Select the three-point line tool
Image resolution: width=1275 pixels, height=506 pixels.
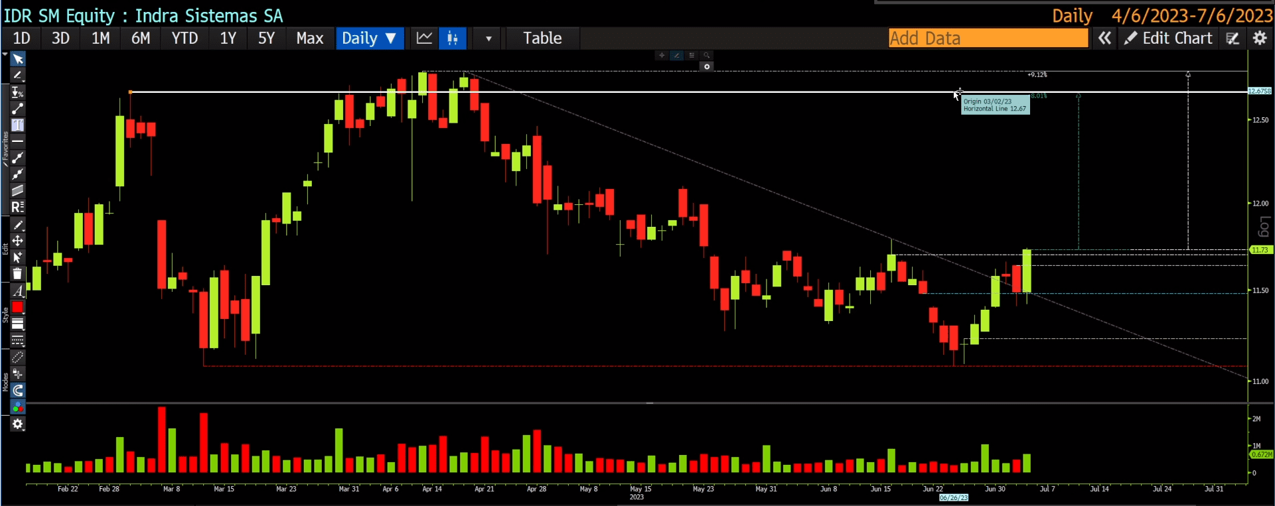pyautogui.click(x=18, y=174)
